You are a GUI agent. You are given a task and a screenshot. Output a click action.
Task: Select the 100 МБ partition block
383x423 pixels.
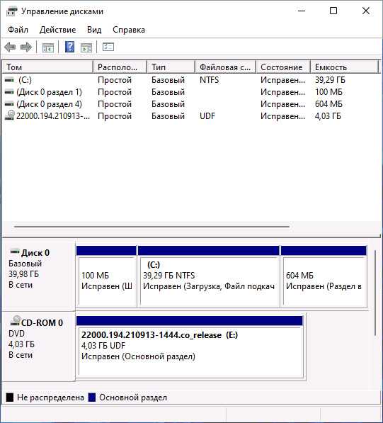pos(107,276)
